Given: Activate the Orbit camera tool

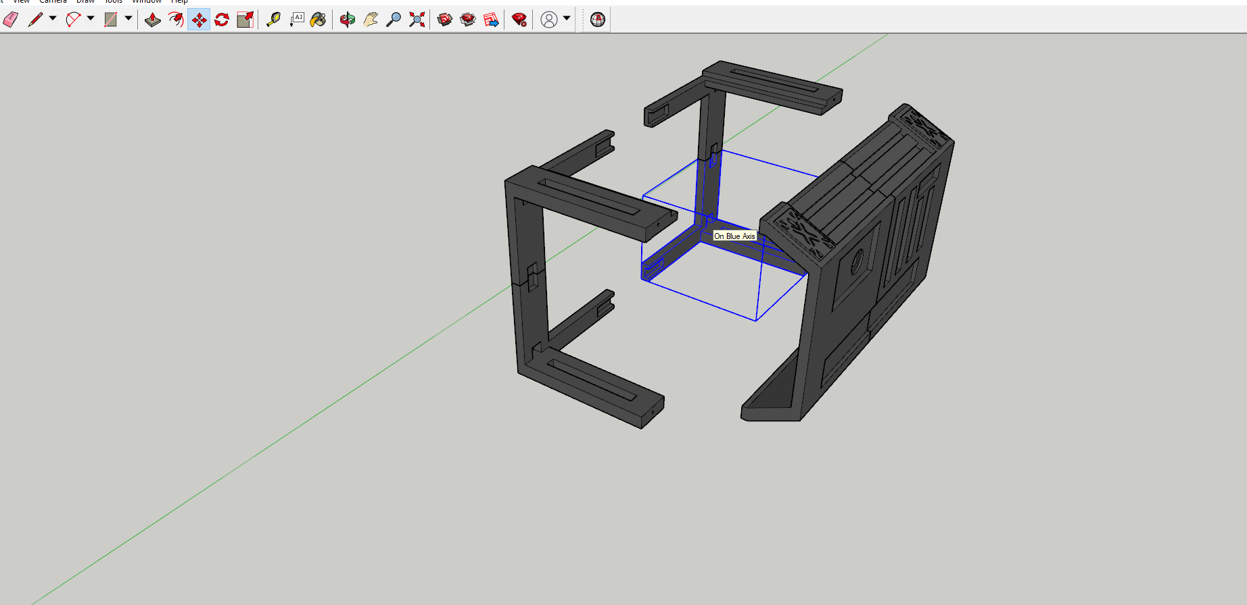Looking at the screenshot, I should (348, 20).
